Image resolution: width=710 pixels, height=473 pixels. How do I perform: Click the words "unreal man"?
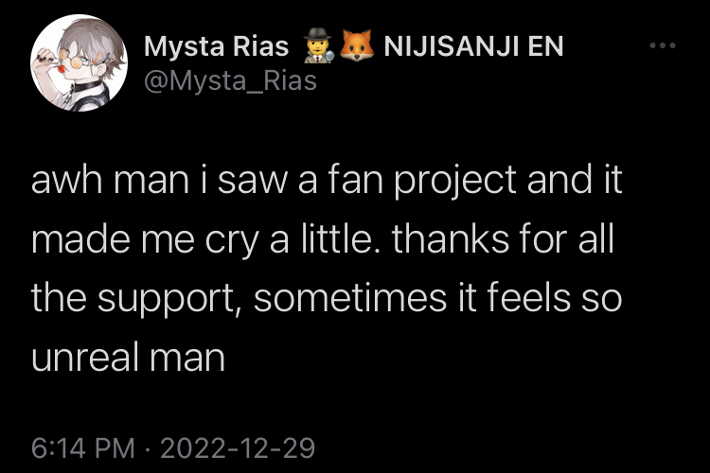[128, 359]
